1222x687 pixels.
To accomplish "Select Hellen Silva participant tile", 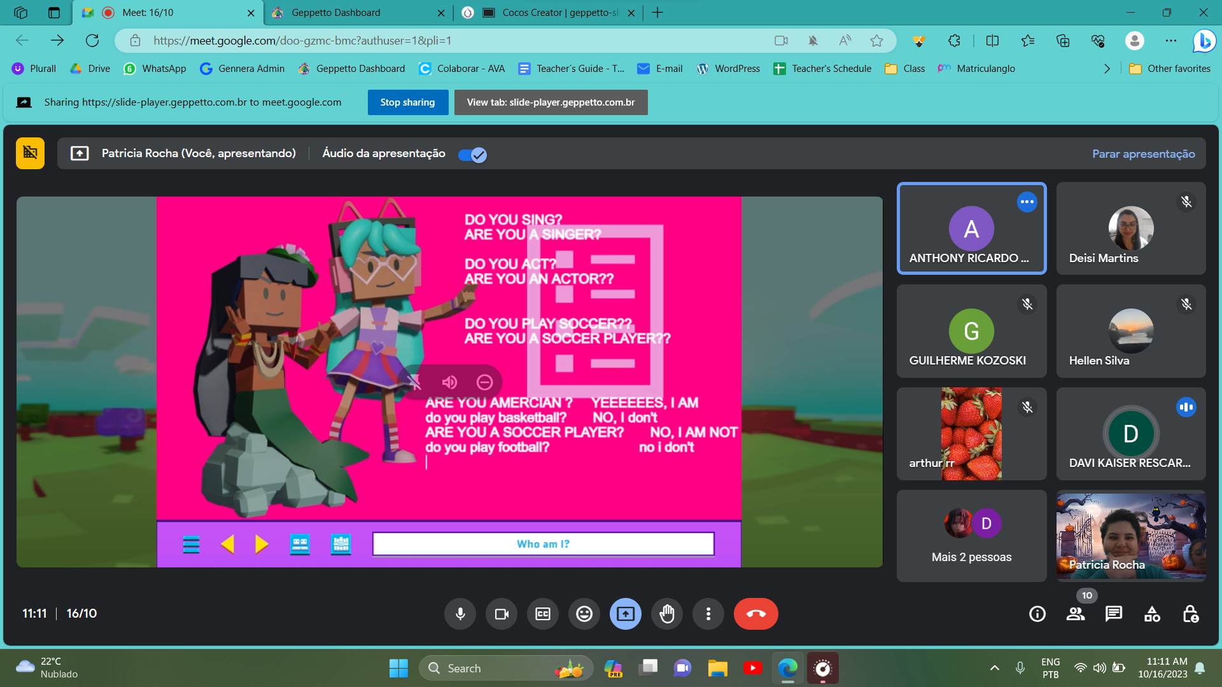I will [x=1131, y=331].
